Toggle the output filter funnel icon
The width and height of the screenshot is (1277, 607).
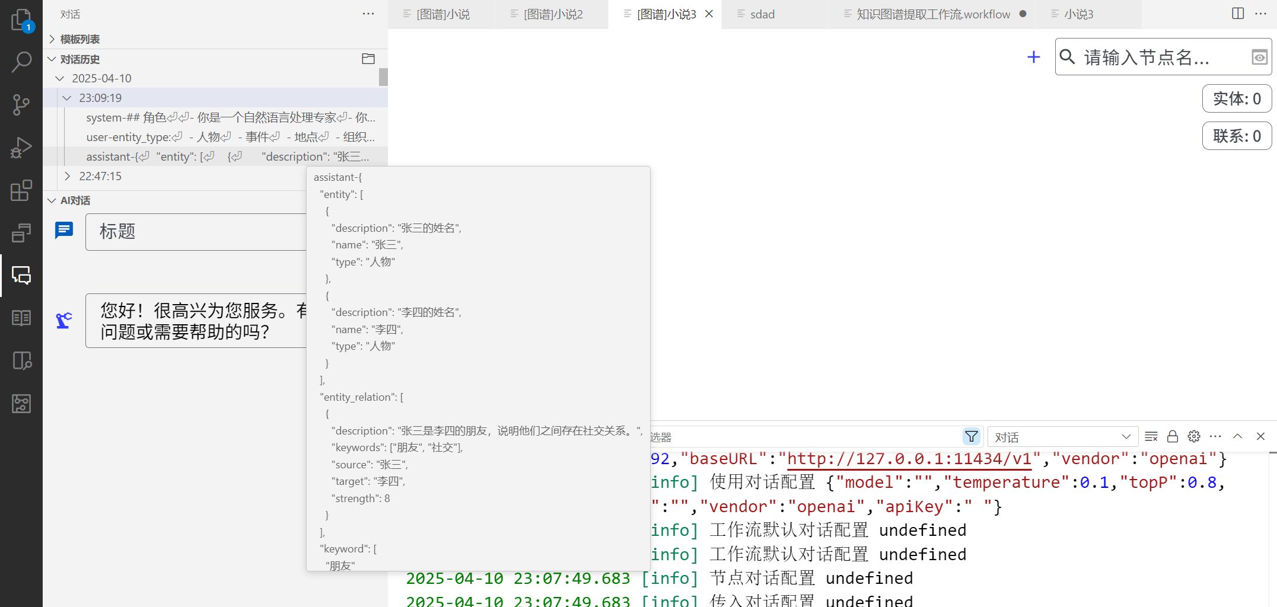tap(971, 437)
